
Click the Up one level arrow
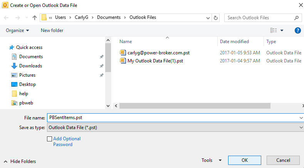point(35,18)
